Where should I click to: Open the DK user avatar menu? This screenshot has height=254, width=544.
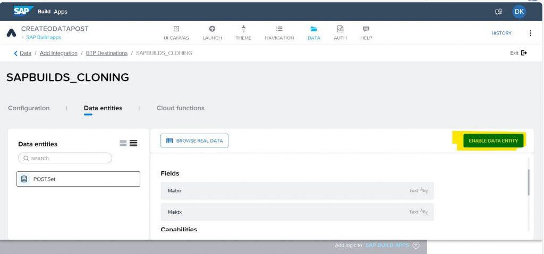(519, 12)
